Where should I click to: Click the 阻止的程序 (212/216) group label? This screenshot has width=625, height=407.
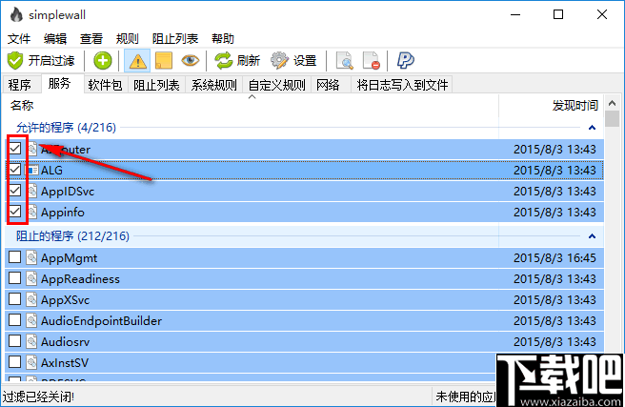click(x=72, y=236)
